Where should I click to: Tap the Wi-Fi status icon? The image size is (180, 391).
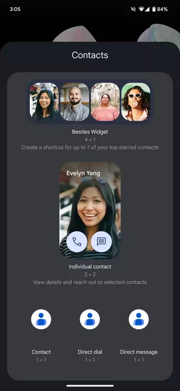(141, 9)
